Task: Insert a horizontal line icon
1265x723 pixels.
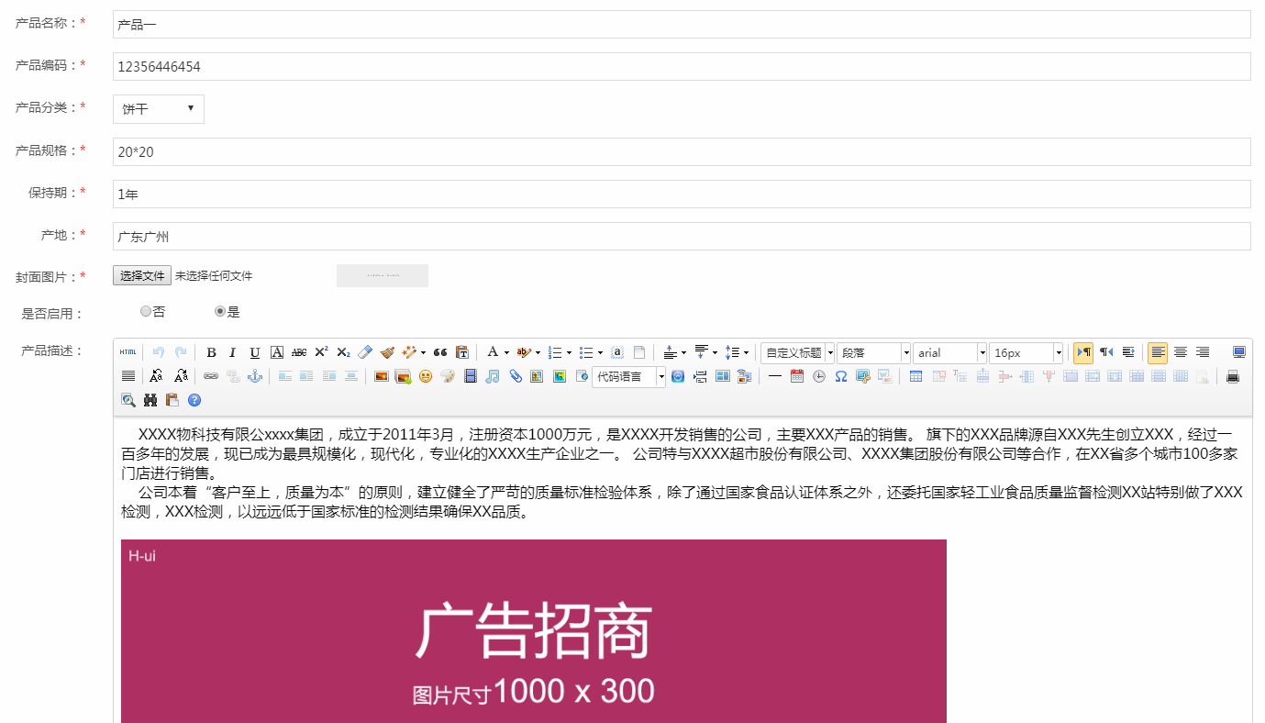Action: 774,376
